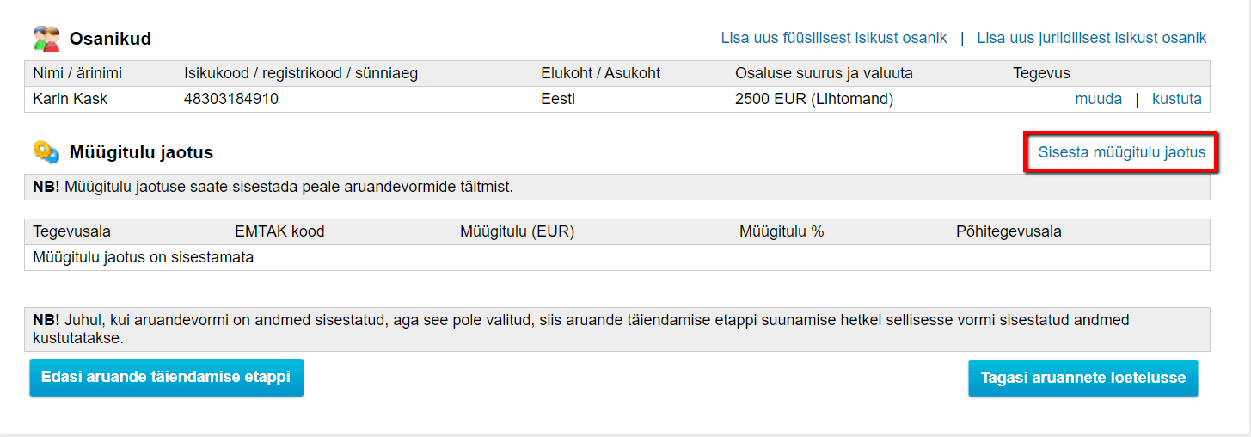Click the Osanikud section heading

point(110,38)
